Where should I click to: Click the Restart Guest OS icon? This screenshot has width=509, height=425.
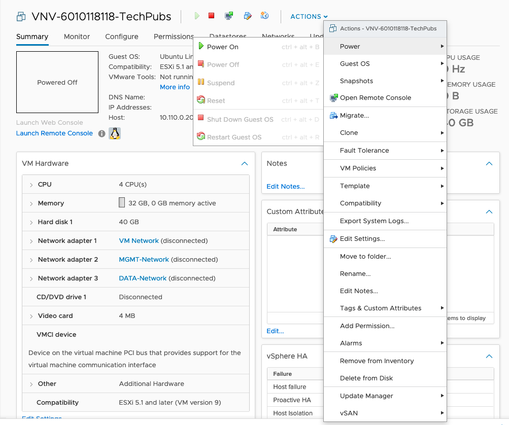point(201,136)
